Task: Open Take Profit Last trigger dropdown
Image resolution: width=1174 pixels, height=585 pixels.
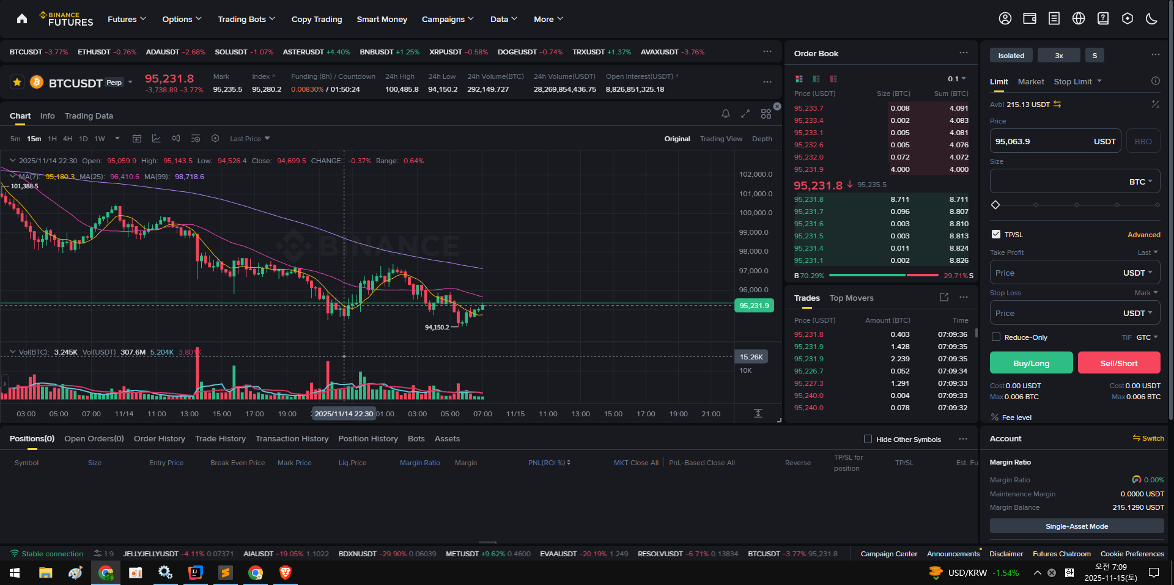Action: coord(1148,252)
